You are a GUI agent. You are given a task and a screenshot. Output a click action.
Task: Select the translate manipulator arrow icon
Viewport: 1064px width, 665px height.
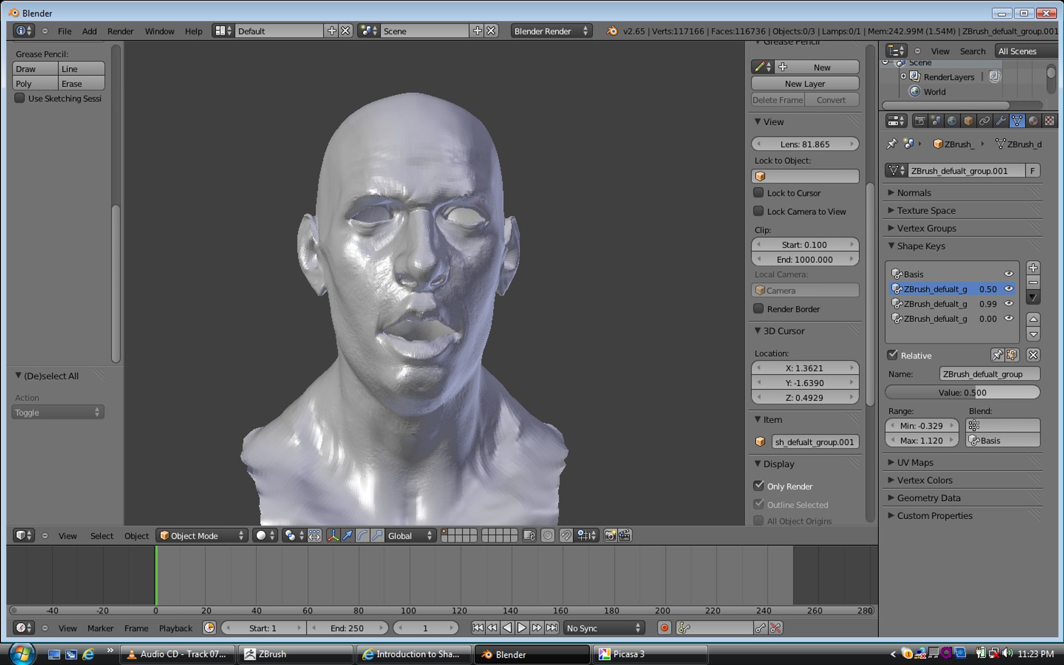[x=348, y=536]
